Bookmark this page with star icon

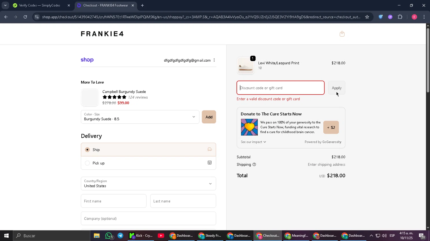(367, 17)
